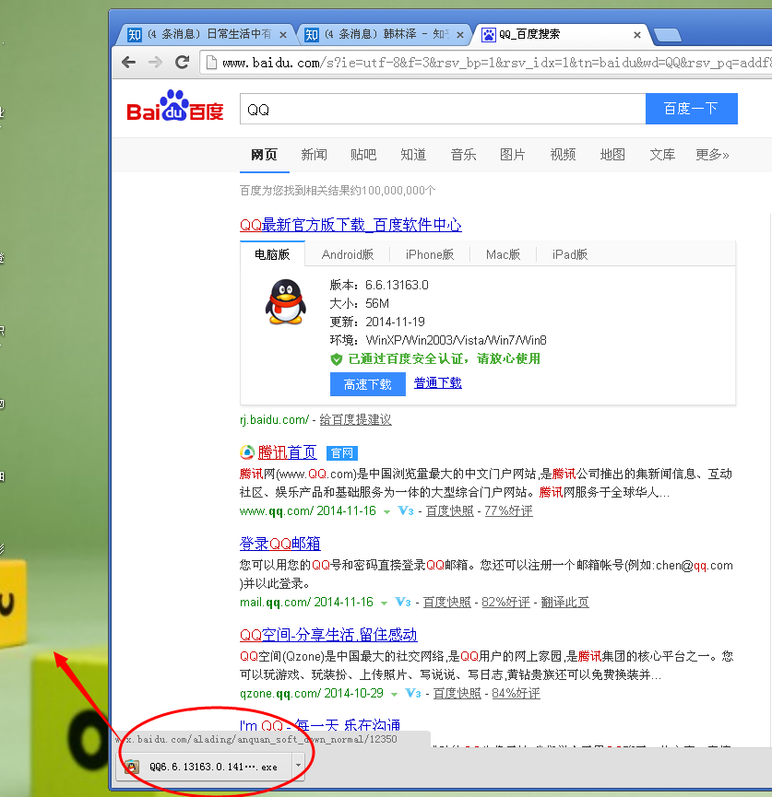Switch to the 韩林泽 - 知乎 tab
The image size is (772, 797).
tap(386, 34)
